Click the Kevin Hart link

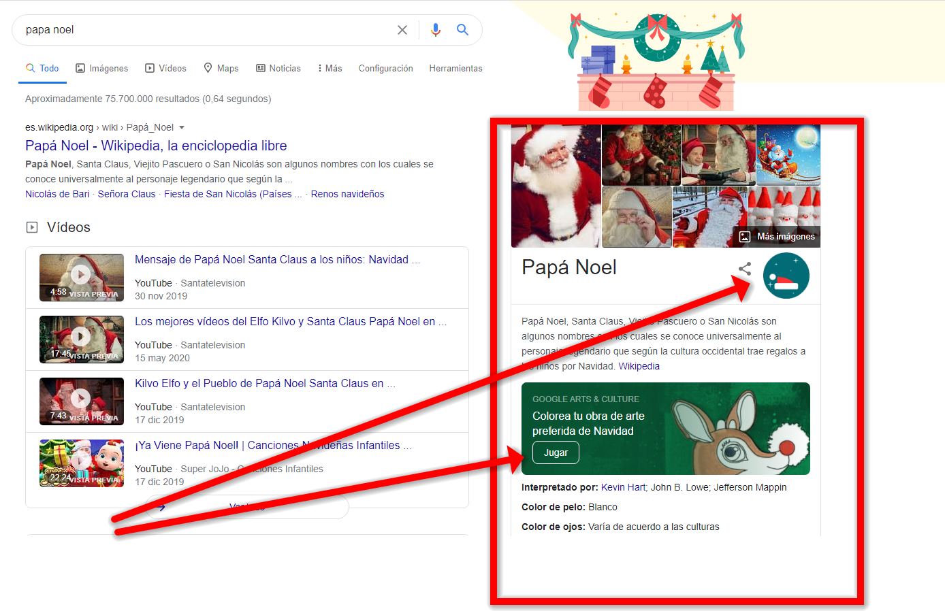pyautogui.click(x=623, y=487)
